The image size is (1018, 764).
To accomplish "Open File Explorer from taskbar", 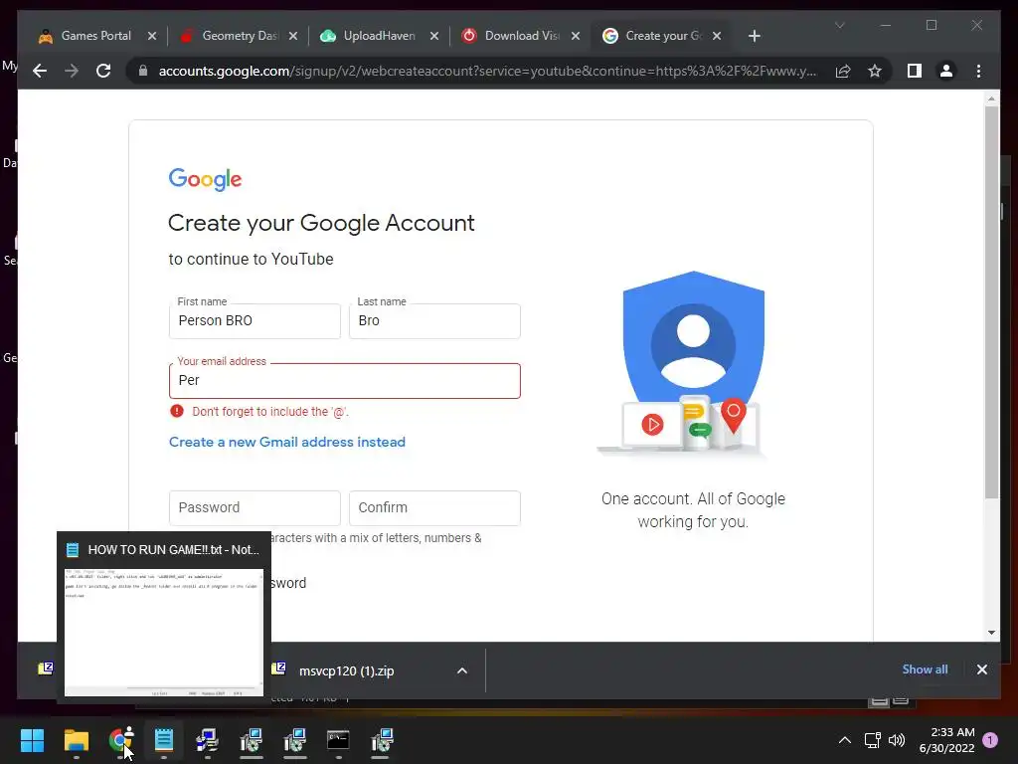I will point(76,740).
